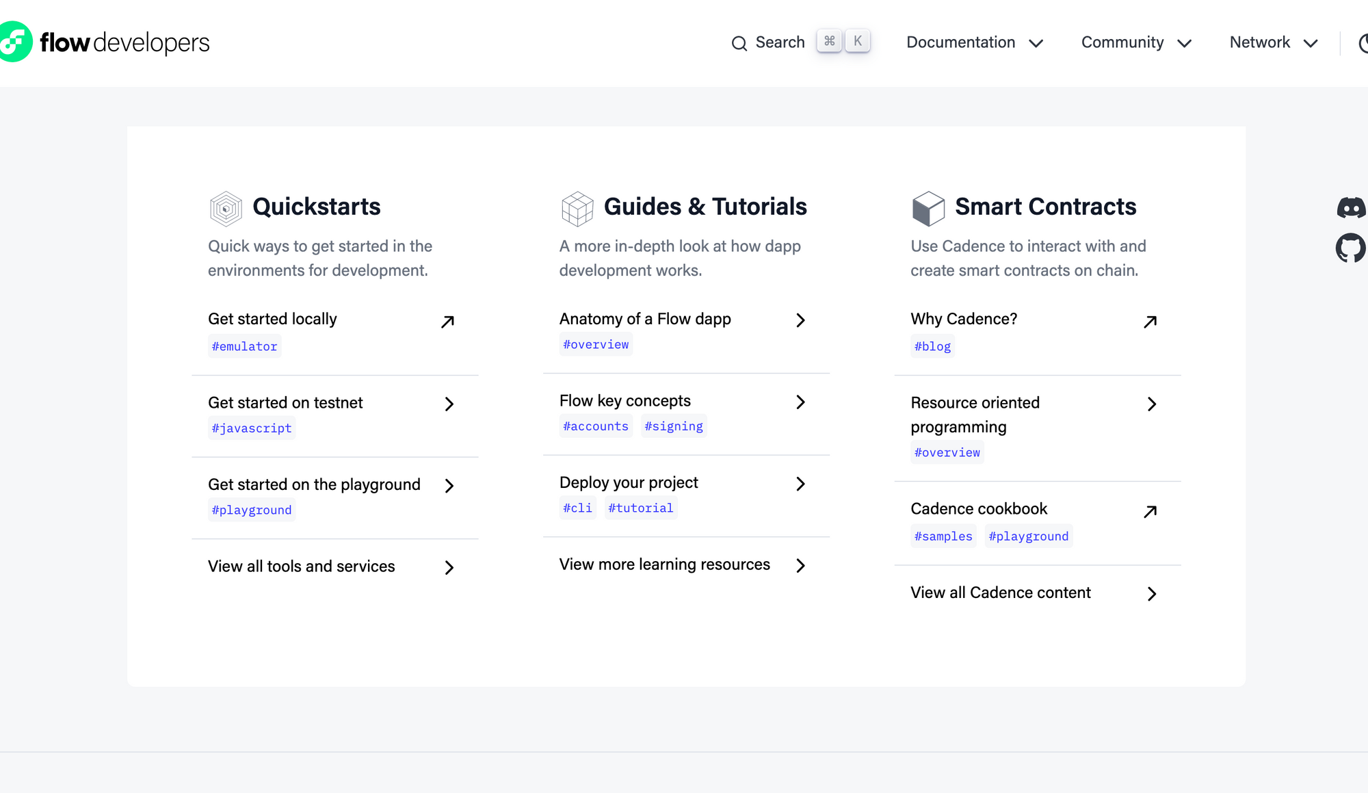Viewport: 1368px width, 793px height.
Task: Open Anatomy of a Flow dapp
Action: 645,319
